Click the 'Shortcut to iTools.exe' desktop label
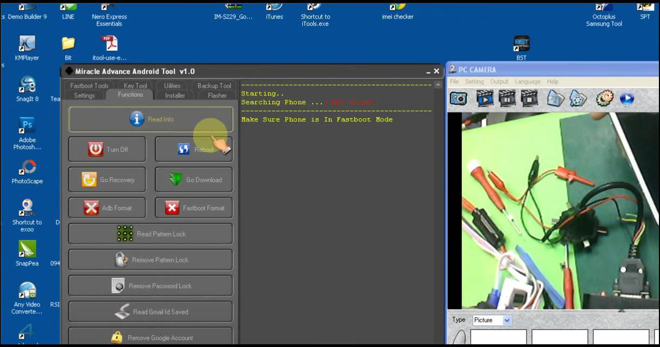 click(315, 20)
